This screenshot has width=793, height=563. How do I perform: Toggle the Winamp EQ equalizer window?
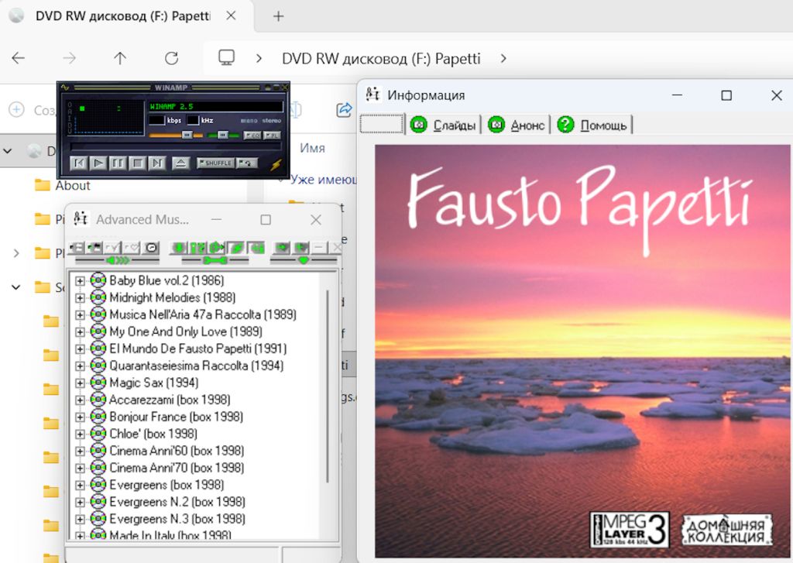tap(252, 136)
